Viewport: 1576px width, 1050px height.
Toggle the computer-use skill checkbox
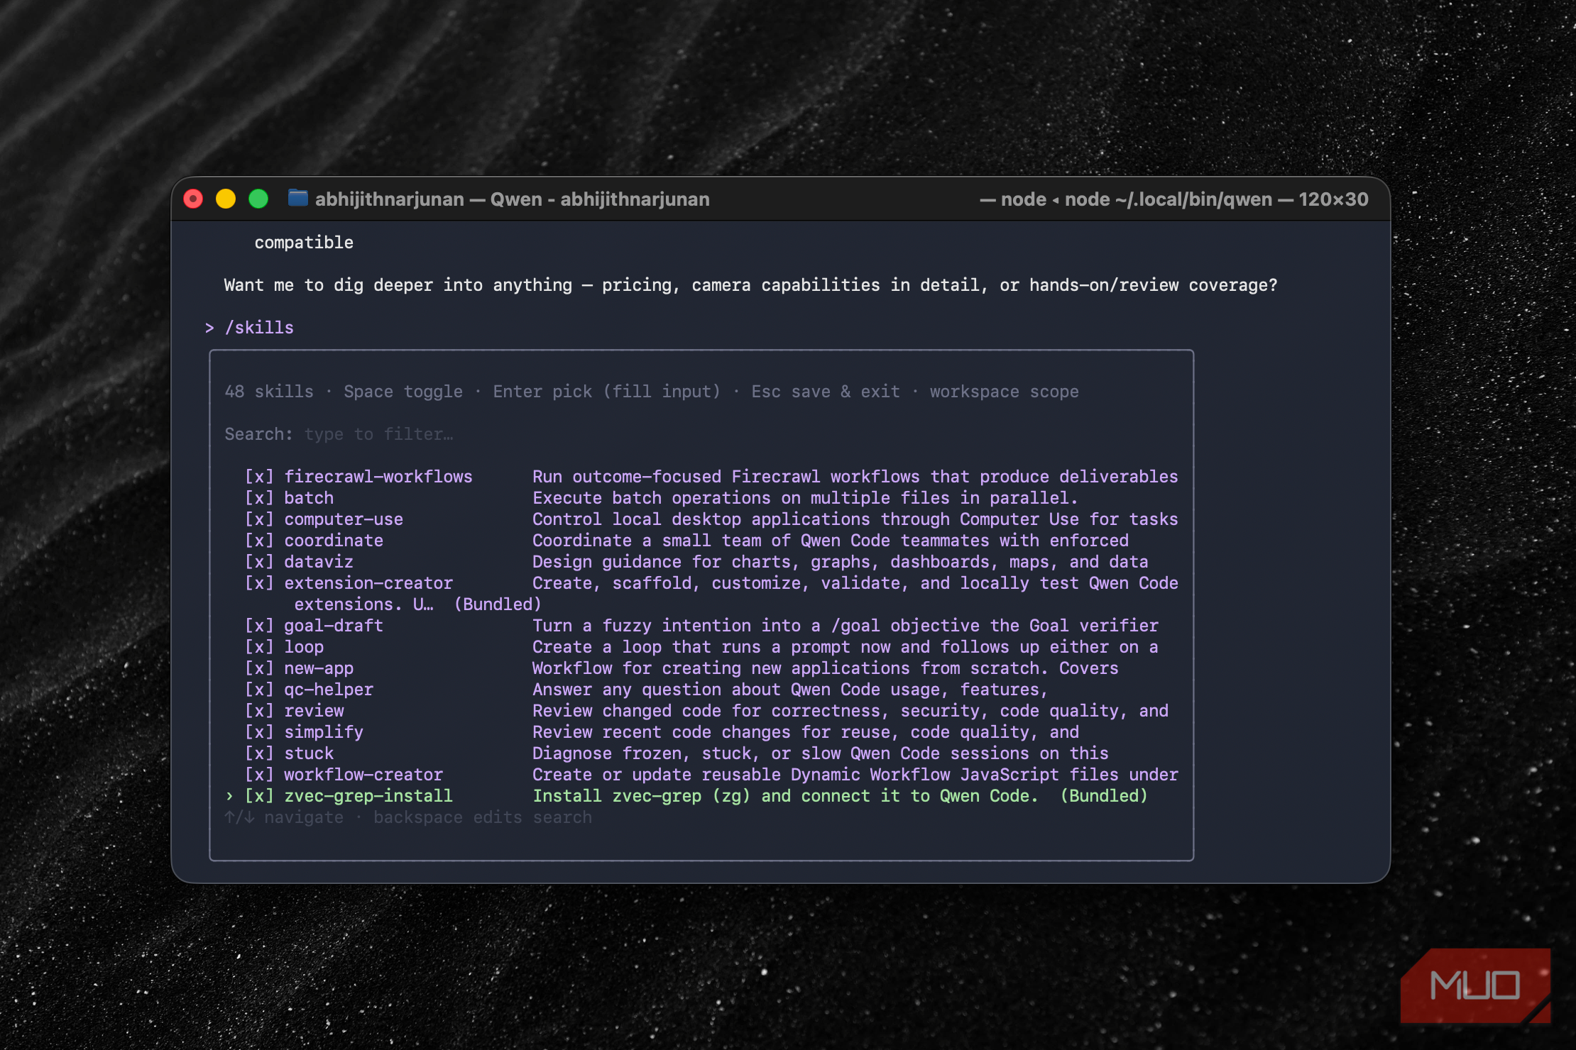point(259,519)
